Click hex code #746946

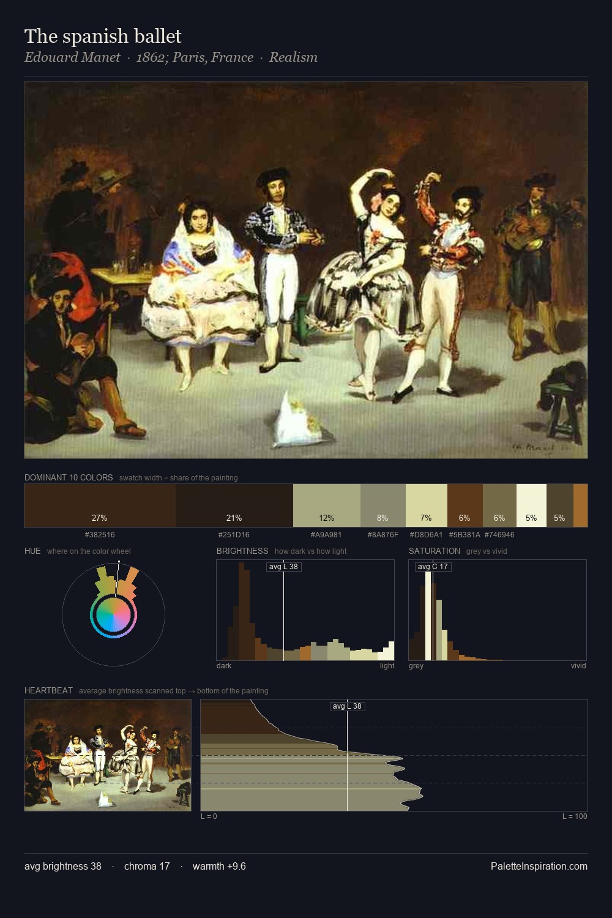pos(499,535)
